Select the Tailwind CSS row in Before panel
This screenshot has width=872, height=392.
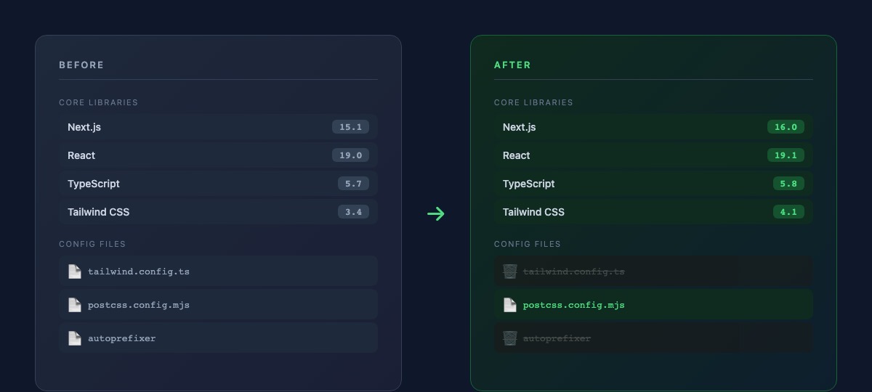(218, 212)
